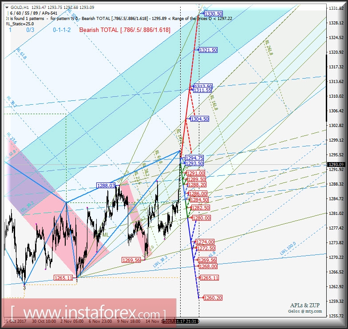Viewport: 348px width, 329px height.
Task: Select the 1294.75 price label
Action: (x=194, y=158)
